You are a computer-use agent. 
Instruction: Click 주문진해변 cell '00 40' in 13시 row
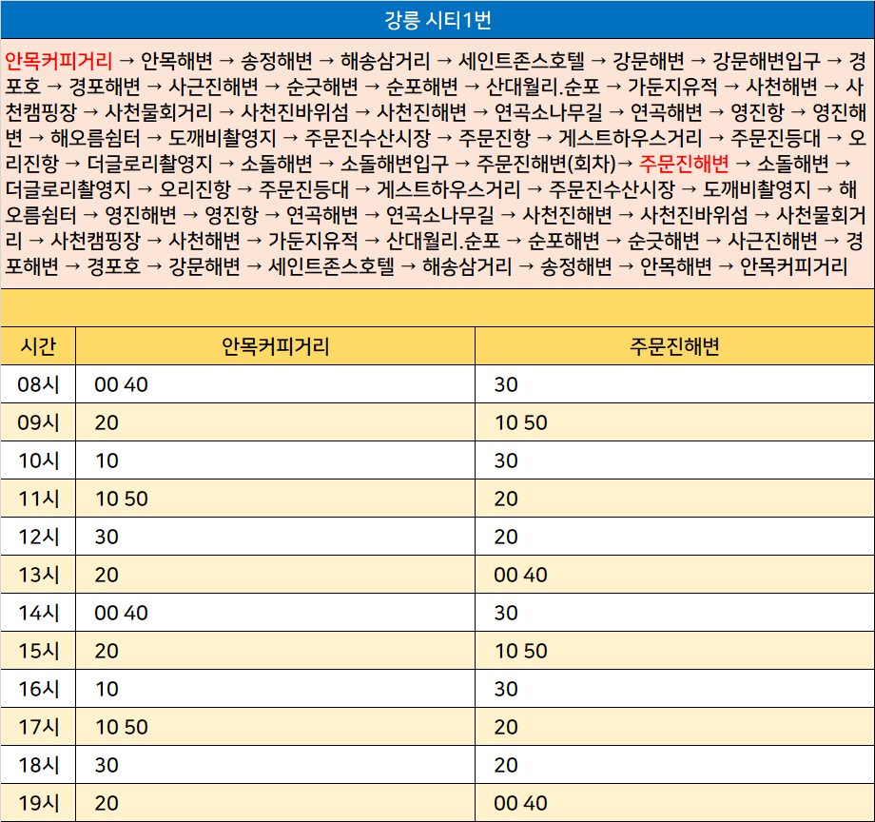674,575
